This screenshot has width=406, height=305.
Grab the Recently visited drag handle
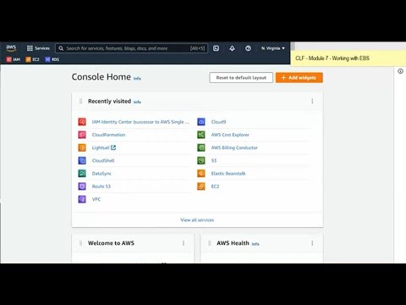click(80, 101)
